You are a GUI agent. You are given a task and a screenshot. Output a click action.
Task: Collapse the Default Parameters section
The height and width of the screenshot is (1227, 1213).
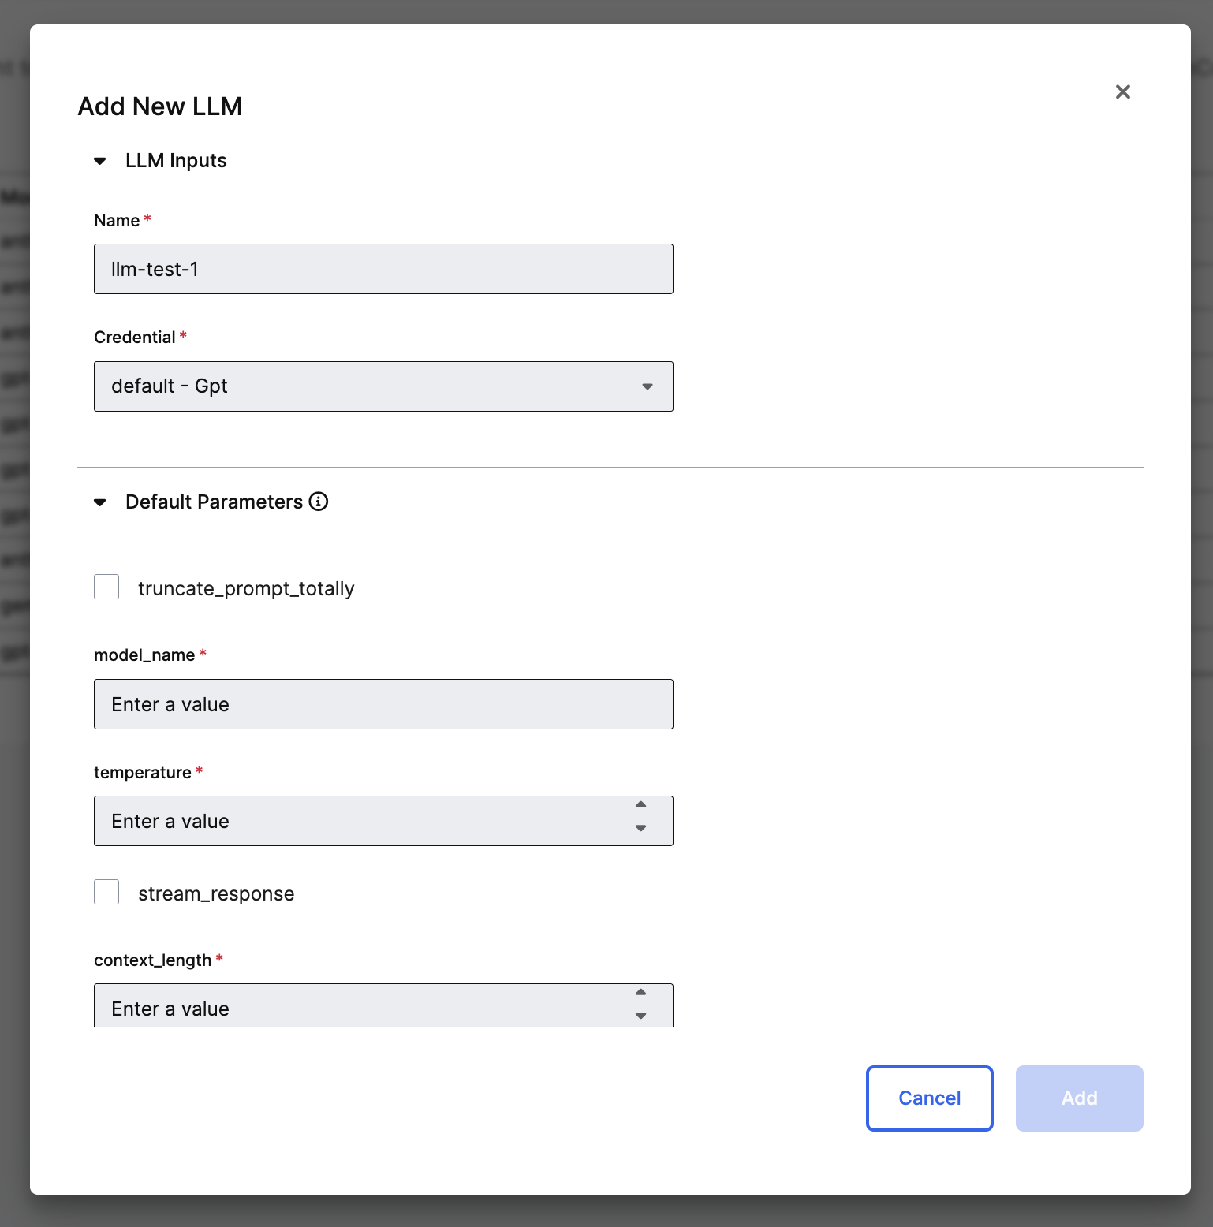[100, 502]
